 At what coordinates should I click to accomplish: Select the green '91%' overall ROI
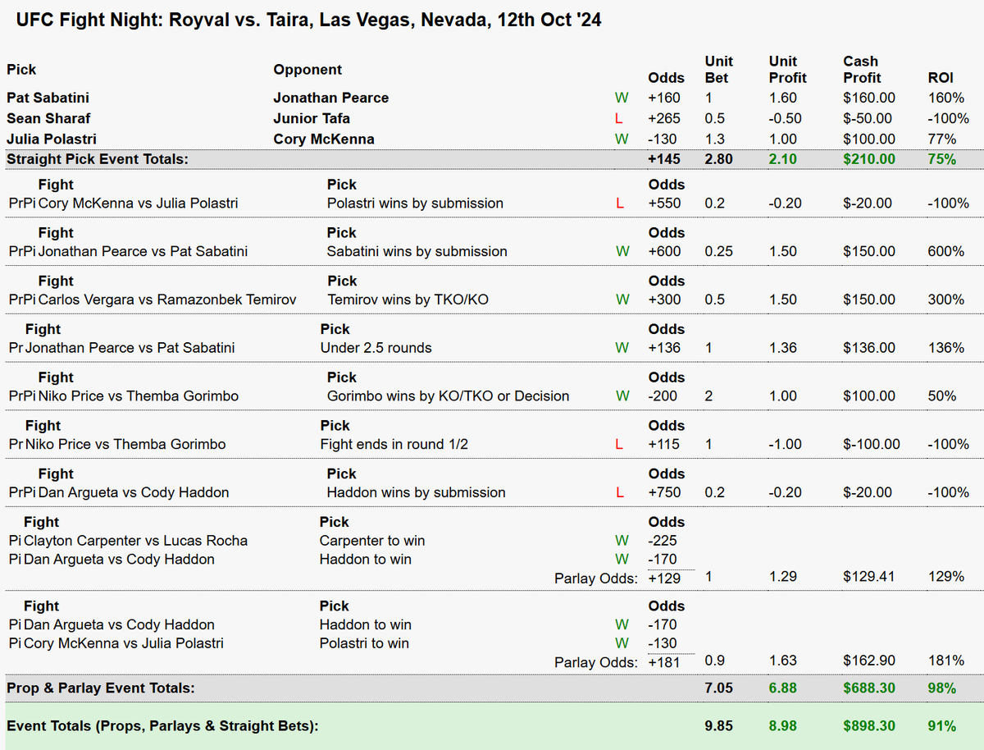tap(943, 725)
